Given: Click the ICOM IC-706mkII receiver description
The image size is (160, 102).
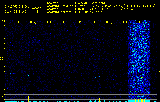Looking at the screenshot, I should point(106,9).
